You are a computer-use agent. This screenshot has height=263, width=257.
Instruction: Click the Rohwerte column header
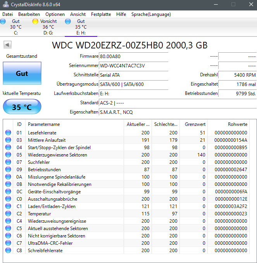(228, 124)
